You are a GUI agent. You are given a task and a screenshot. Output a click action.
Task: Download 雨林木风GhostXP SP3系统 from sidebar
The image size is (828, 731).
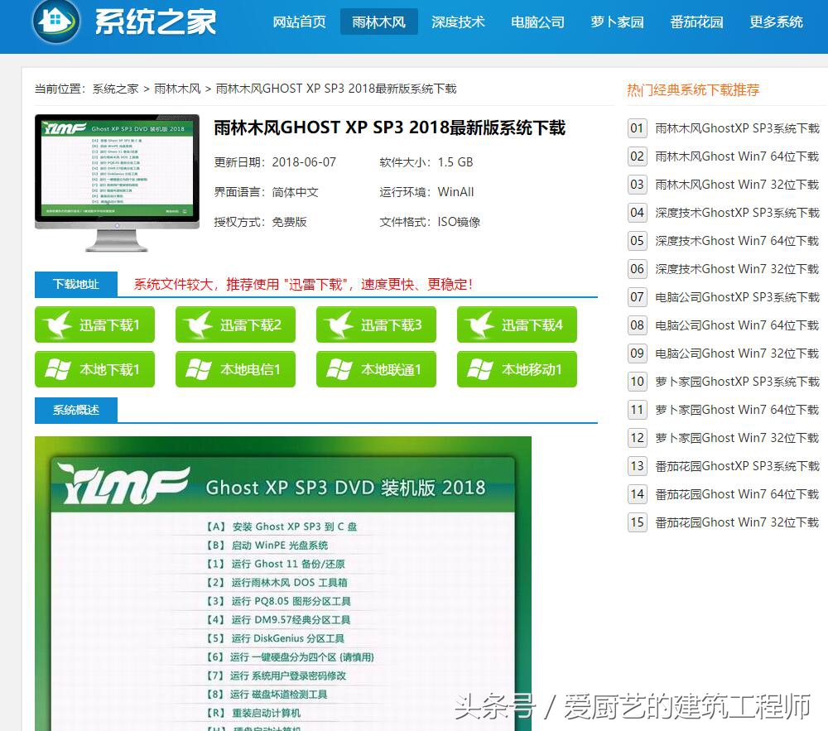click(x=737, y=128)
